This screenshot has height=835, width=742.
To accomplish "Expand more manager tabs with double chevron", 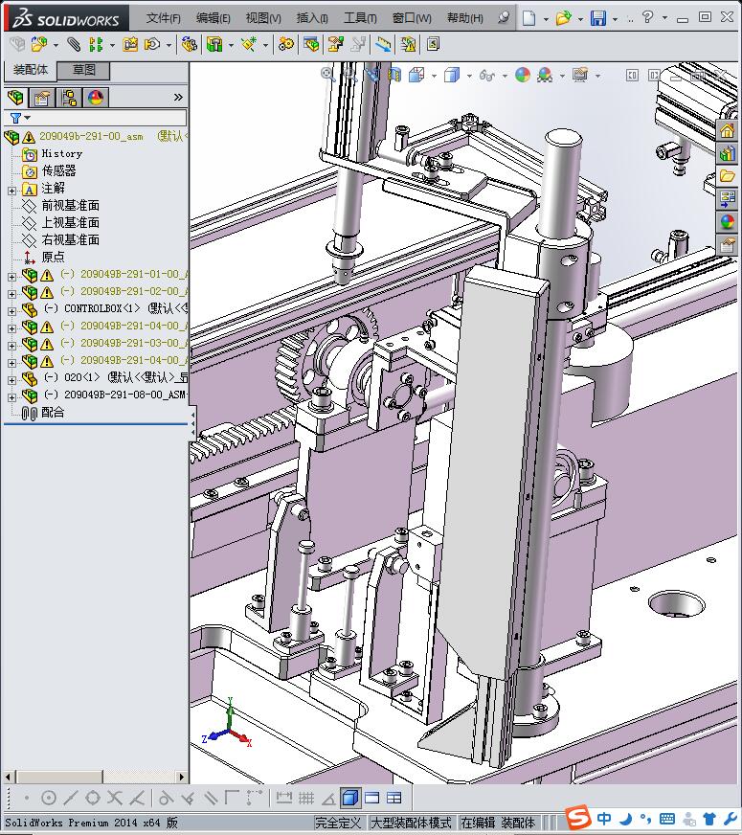I will coord(178,97).
